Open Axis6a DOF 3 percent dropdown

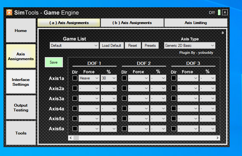[x=207, y=129]
